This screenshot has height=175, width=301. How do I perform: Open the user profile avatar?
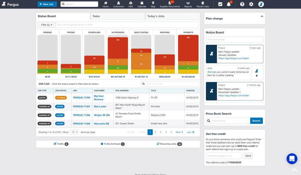click(261, 4)
